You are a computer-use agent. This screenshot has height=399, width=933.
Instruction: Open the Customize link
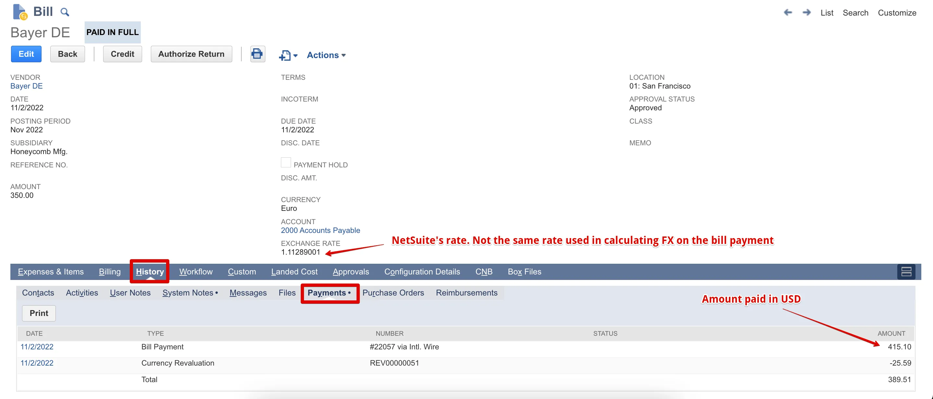click(x=897, y=13)
